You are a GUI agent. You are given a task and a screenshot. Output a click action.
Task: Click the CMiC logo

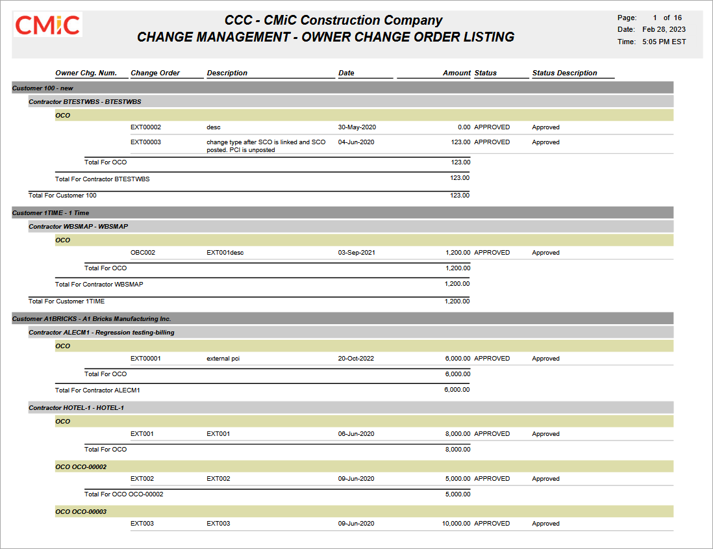[48, 25]
